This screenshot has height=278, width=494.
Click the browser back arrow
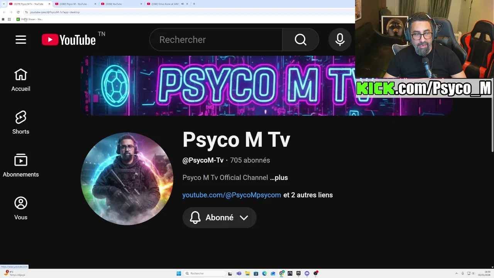coord(4,12)
